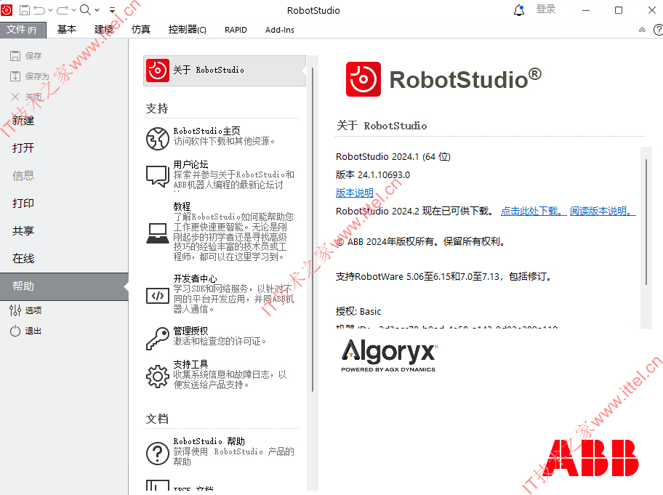Click the "ABB 2024年版权所有" copyright line

[x=420, y=242]
